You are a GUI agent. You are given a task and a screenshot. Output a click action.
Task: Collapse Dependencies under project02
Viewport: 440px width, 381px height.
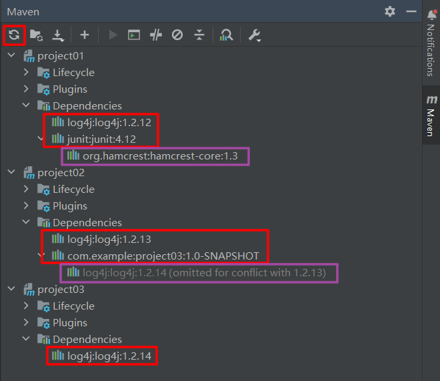point(26,222)
